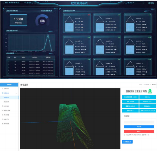Collapse the 检测控制 menu arrow
The height and width of the screenshot is (151, 157).
coord(16,93)
